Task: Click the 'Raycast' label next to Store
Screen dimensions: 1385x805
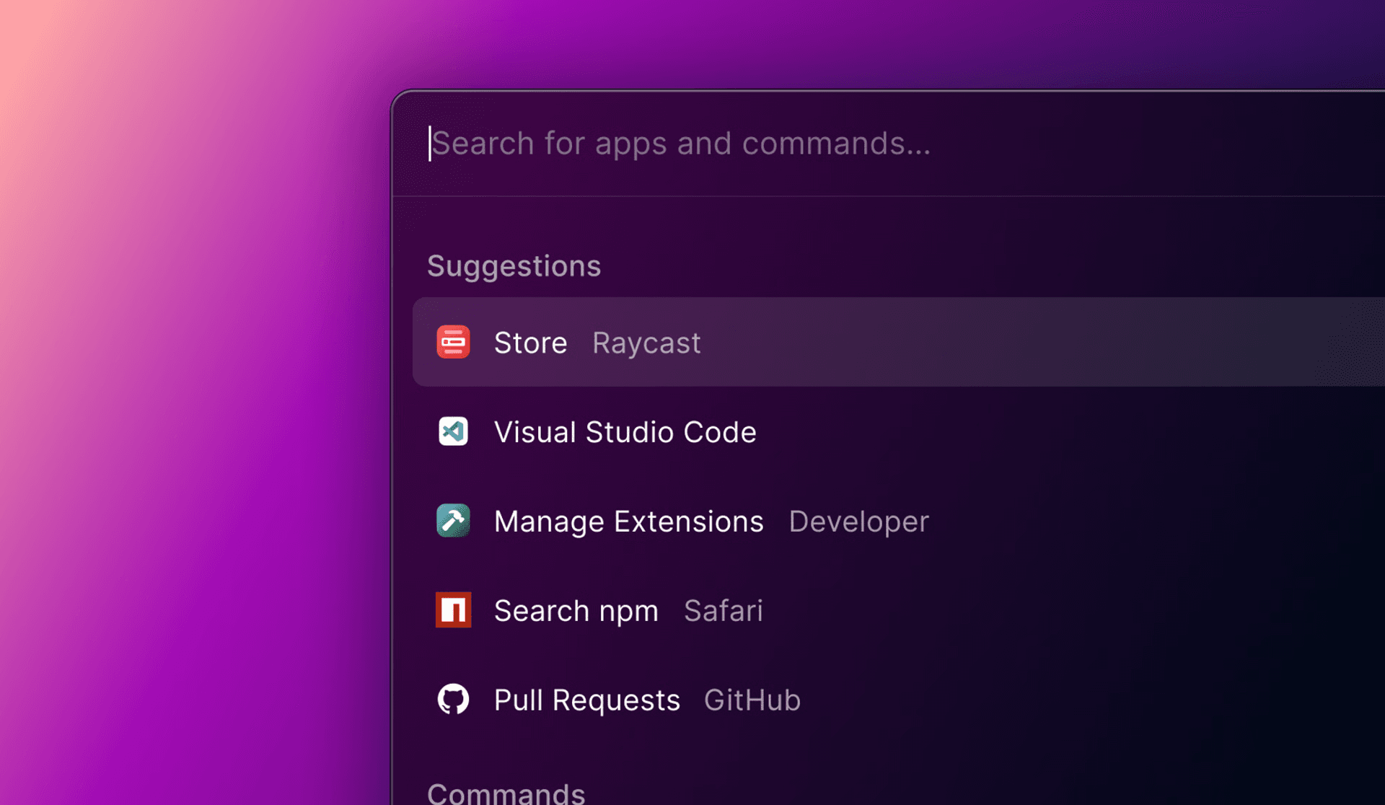Action: (646, 343)
